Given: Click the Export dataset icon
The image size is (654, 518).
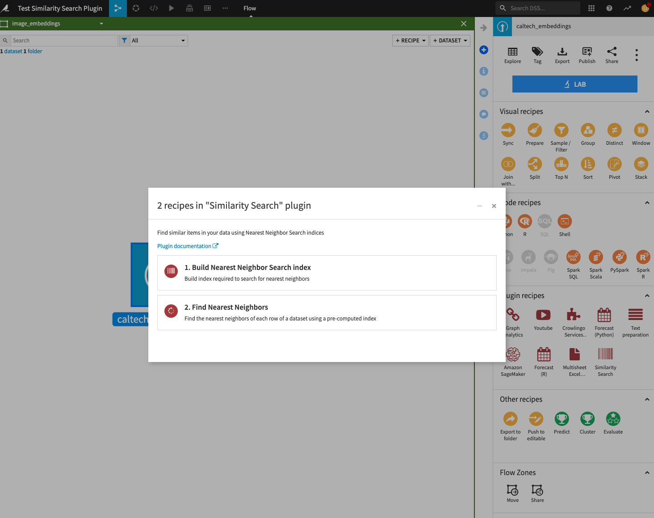Looking at the screenshot, I should click(562, 52).
